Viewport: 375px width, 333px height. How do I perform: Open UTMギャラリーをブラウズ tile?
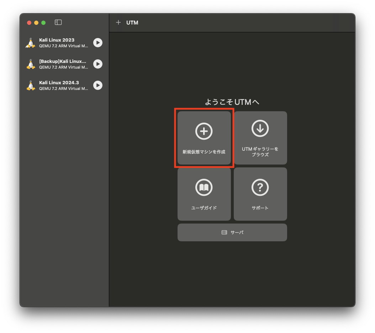pyautogui.click(x=260, y=138)
